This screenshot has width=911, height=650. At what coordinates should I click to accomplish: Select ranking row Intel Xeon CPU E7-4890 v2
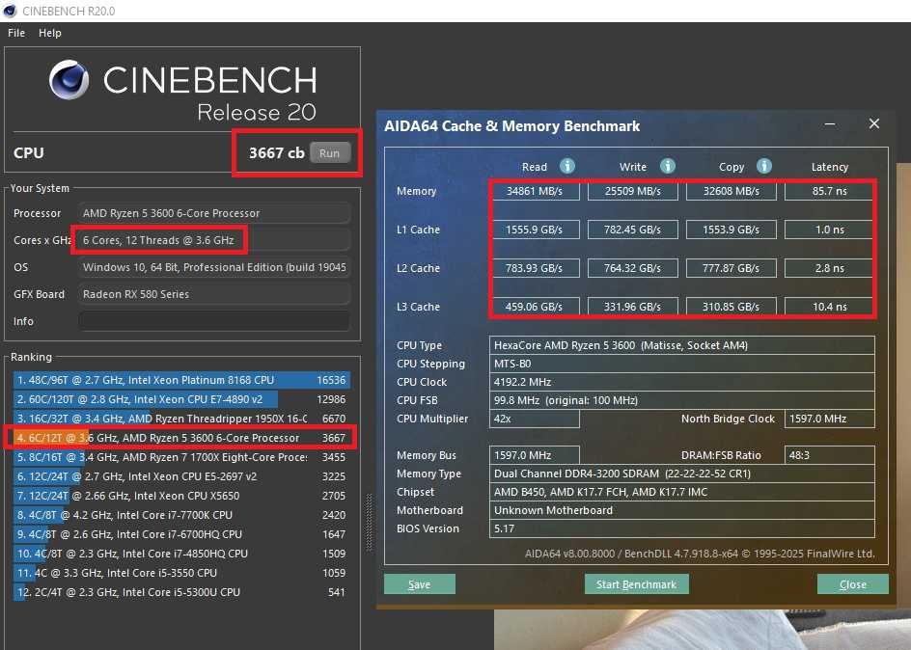[x=181, y=399]
